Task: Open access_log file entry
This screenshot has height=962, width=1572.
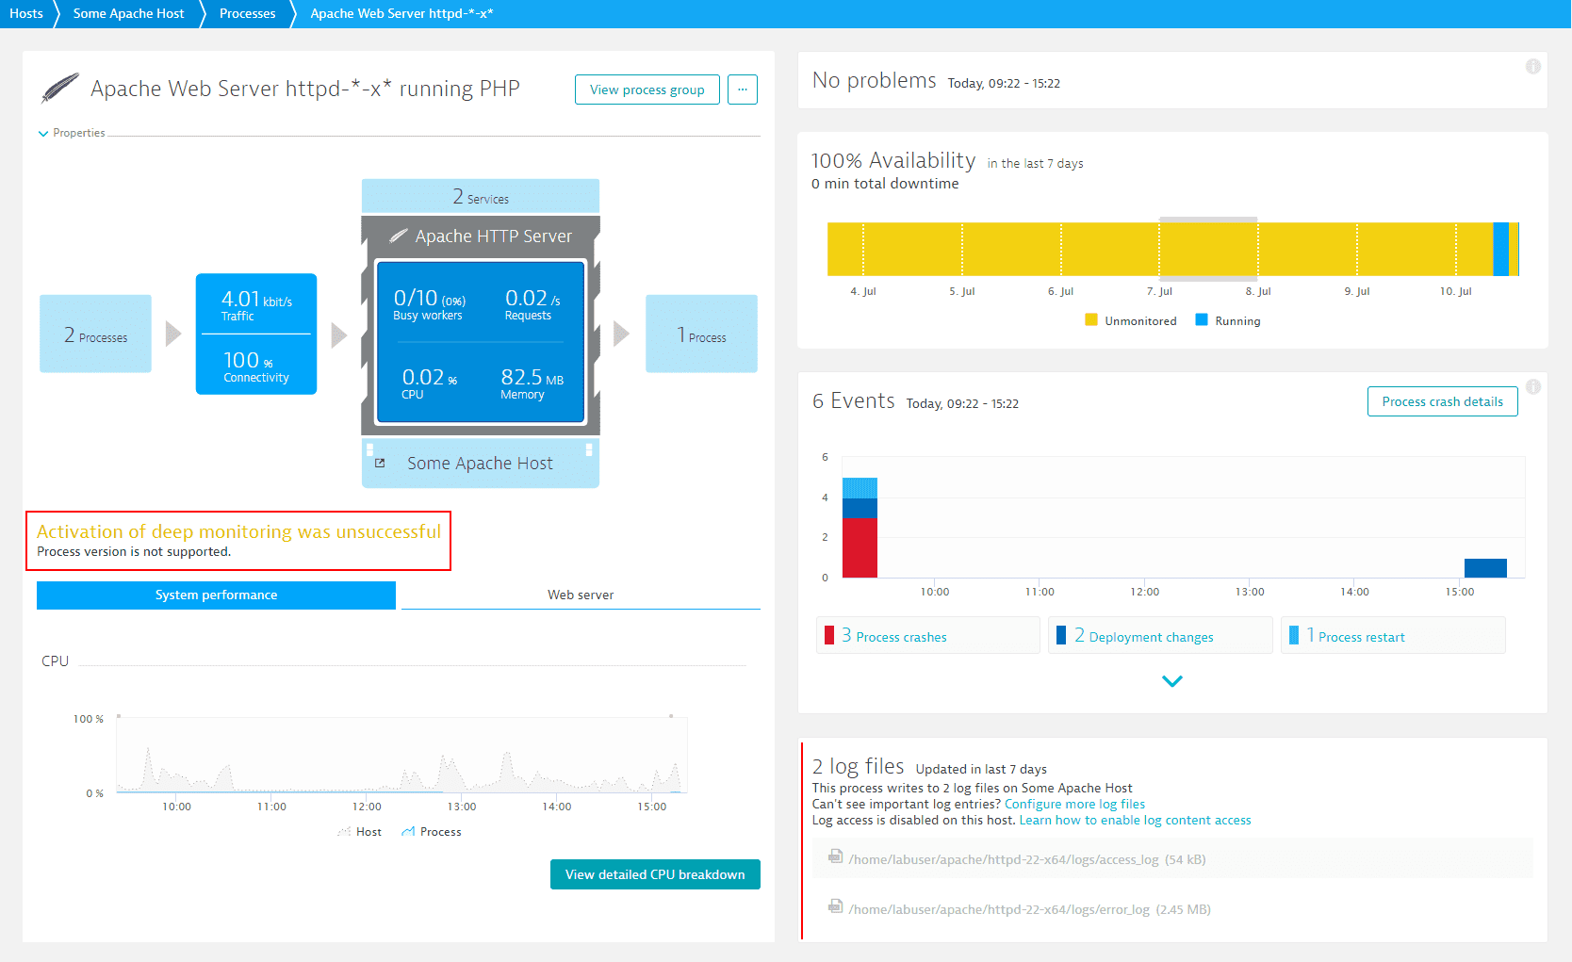Action: 1172,859
